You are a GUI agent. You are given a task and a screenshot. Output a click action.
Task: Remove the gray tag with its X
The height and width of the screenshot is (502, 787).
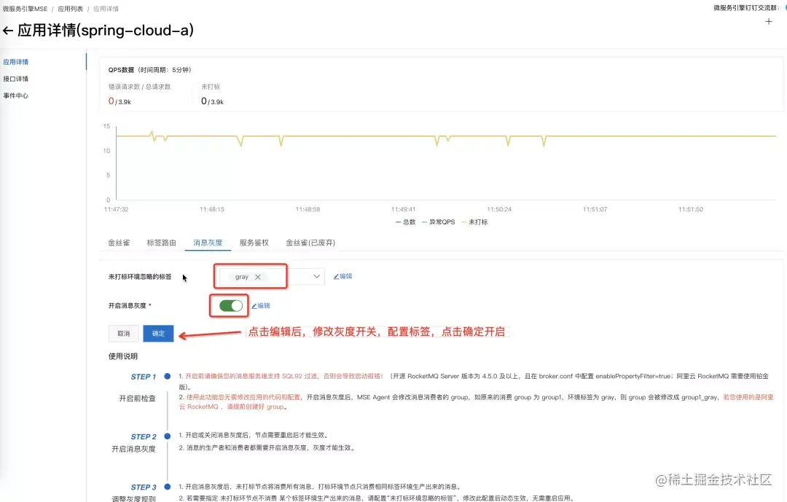click(x=257, y=277)
